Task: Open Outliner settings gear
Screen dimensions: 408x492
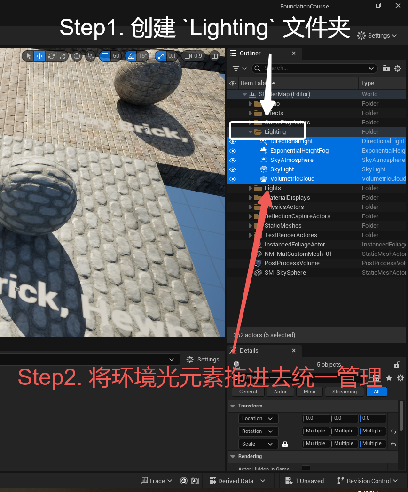Action: [398, 69]
